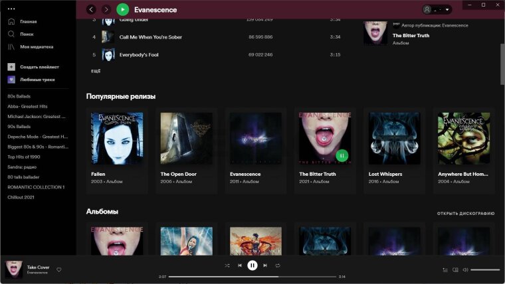Go to Моя медиатека in sidebar

36,47
